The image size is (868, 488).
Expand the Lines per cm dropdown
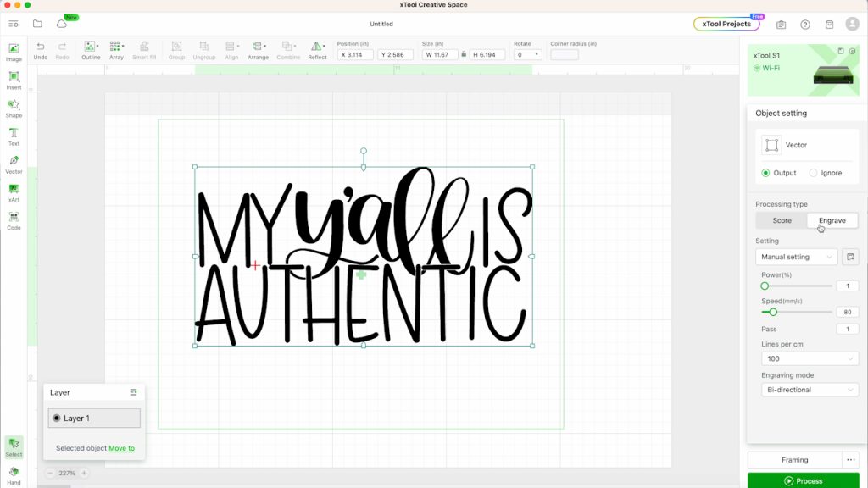[x=810, y=359]
